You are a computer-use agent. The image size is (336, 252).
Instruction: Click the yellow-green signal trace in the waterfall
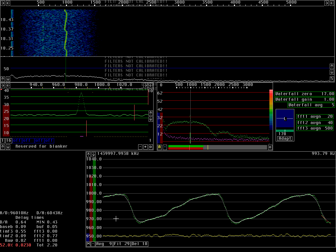(x=66, y=32)
